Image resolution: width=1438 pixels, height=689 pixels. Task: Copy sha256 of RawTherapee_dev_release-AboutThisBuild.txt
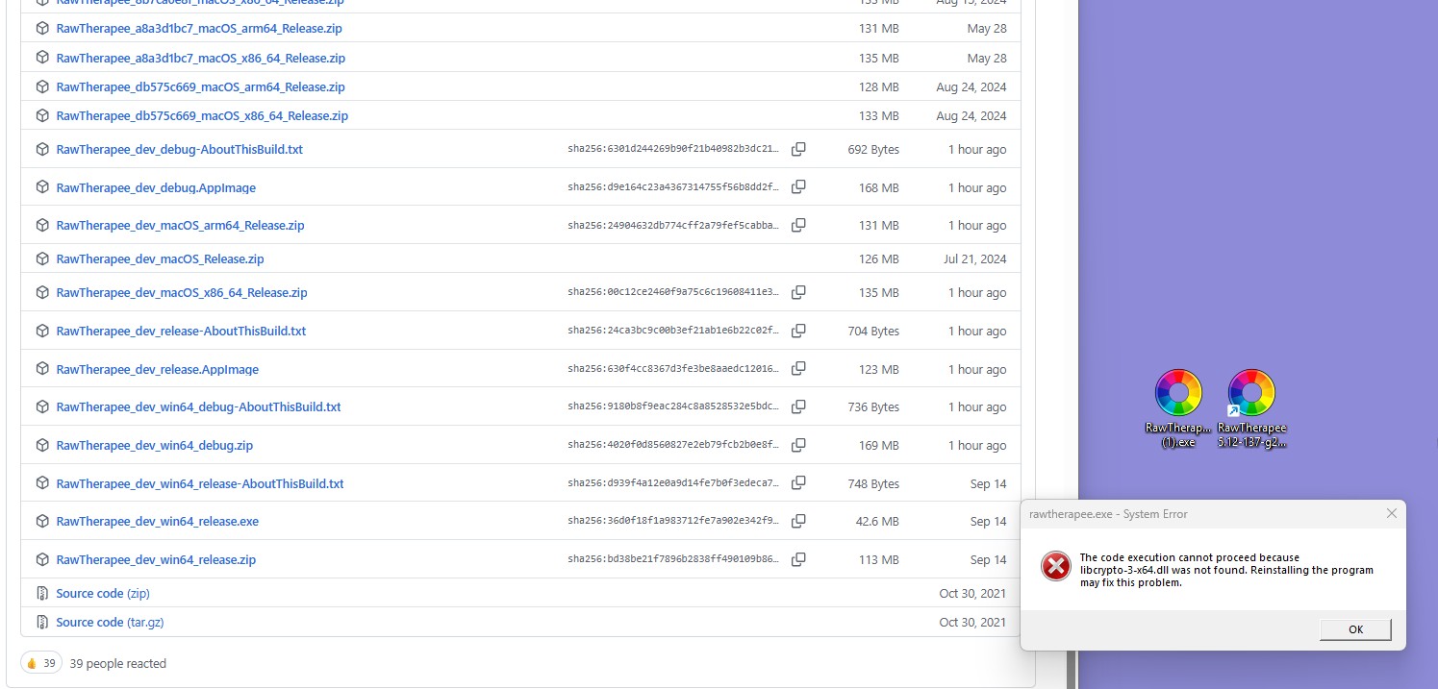pyautogui.click(x=798, y=331)
